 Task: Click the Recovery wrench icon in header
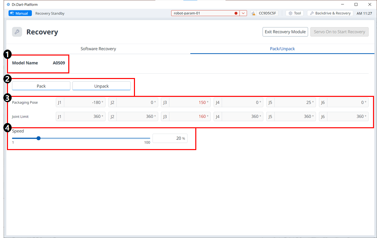tap(17, 32)
